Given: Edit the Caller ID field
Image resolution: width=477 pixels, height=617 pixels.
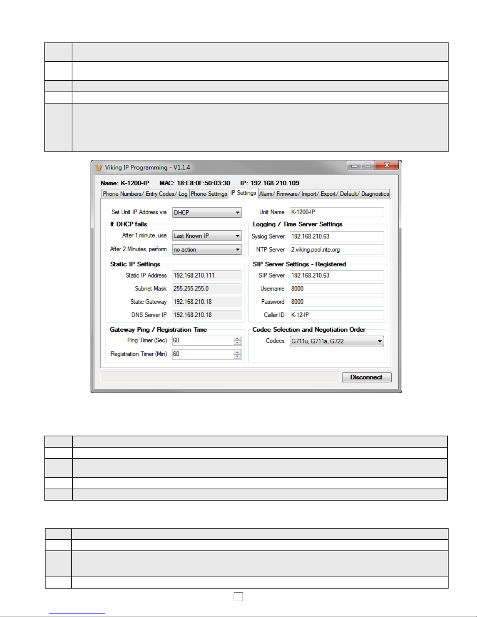Looking at the screenshot, I should pos(337,315).
